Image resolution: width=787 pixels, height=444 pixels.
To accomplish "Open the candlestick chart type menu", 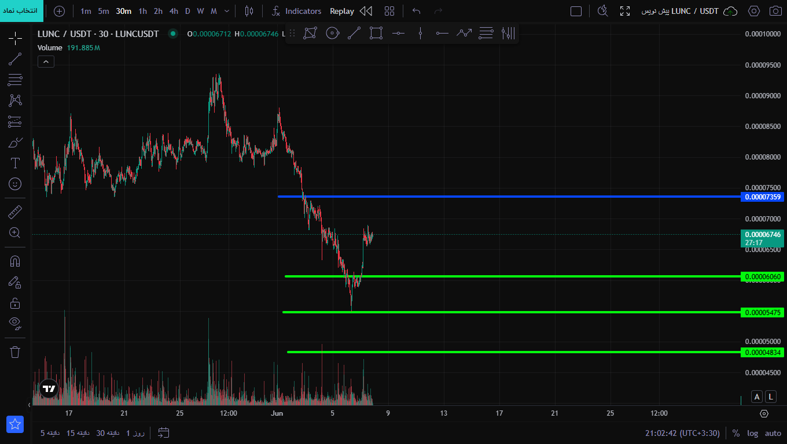I will click(x=249, y=11).
